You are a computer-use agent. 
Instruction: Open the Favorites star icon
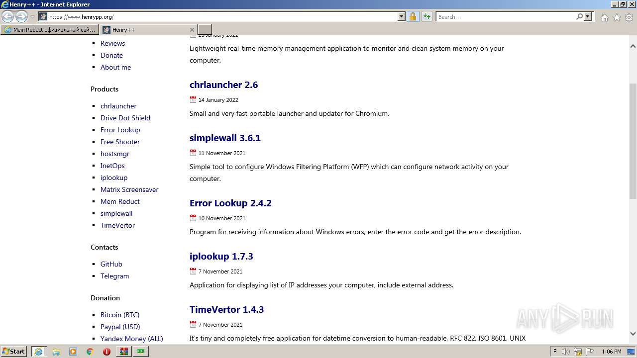coord(617,17)
